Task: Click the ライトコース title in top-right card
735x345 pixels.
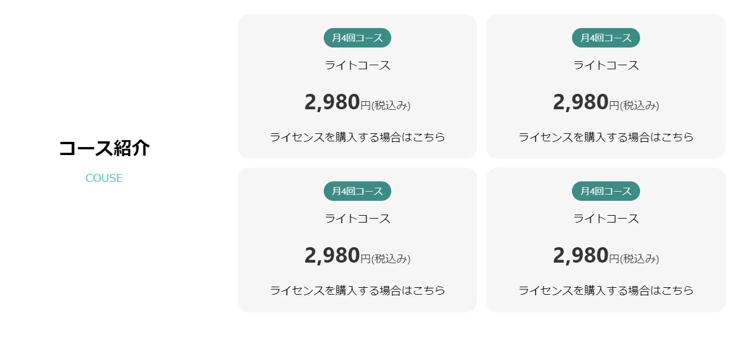Action: [x=606, y=65]
